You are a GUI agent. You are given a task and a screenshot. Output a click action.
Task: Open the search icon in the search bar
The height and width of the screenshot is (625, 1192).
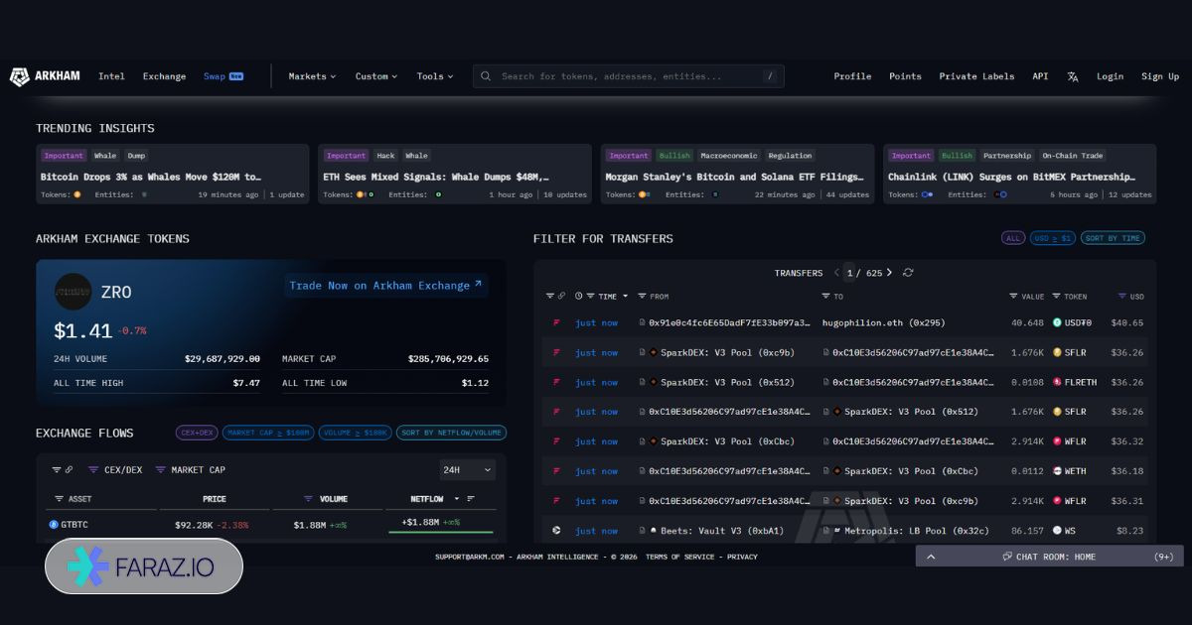tap(486, 76)
